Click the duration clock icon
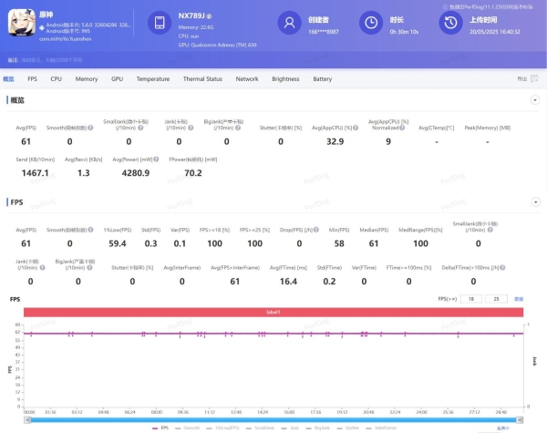Screen dimensions: 547x433 pos(371,23)
